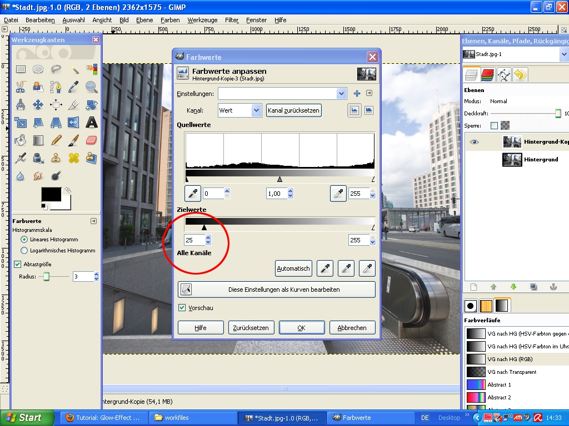This screenshot has width=569, height=426.
Task: Click the gray point eyedropper in Alle Kanäle
Action: [x=346, y=268]
